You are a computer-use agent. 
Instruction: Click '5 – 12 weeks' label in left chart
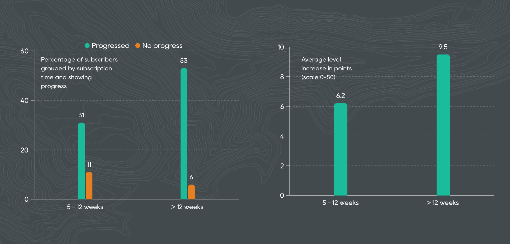tap(85, 207)
